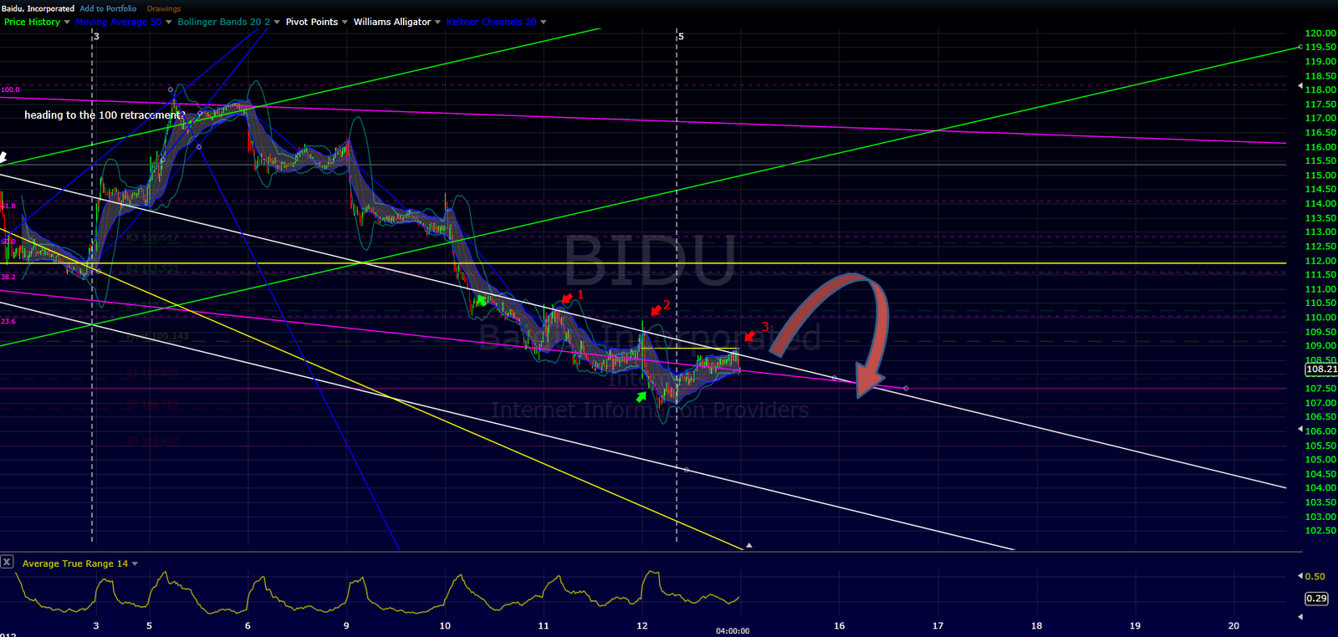Open the Pivot Points dropdown arrow
This screenshot has width=1338, height=637.
point(345,23)
